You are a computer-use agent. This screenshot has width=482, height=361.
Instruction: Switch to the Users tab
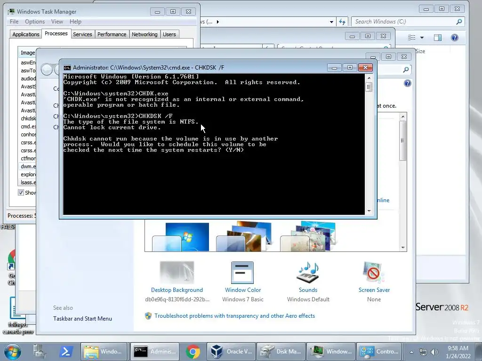click(169, 34)
